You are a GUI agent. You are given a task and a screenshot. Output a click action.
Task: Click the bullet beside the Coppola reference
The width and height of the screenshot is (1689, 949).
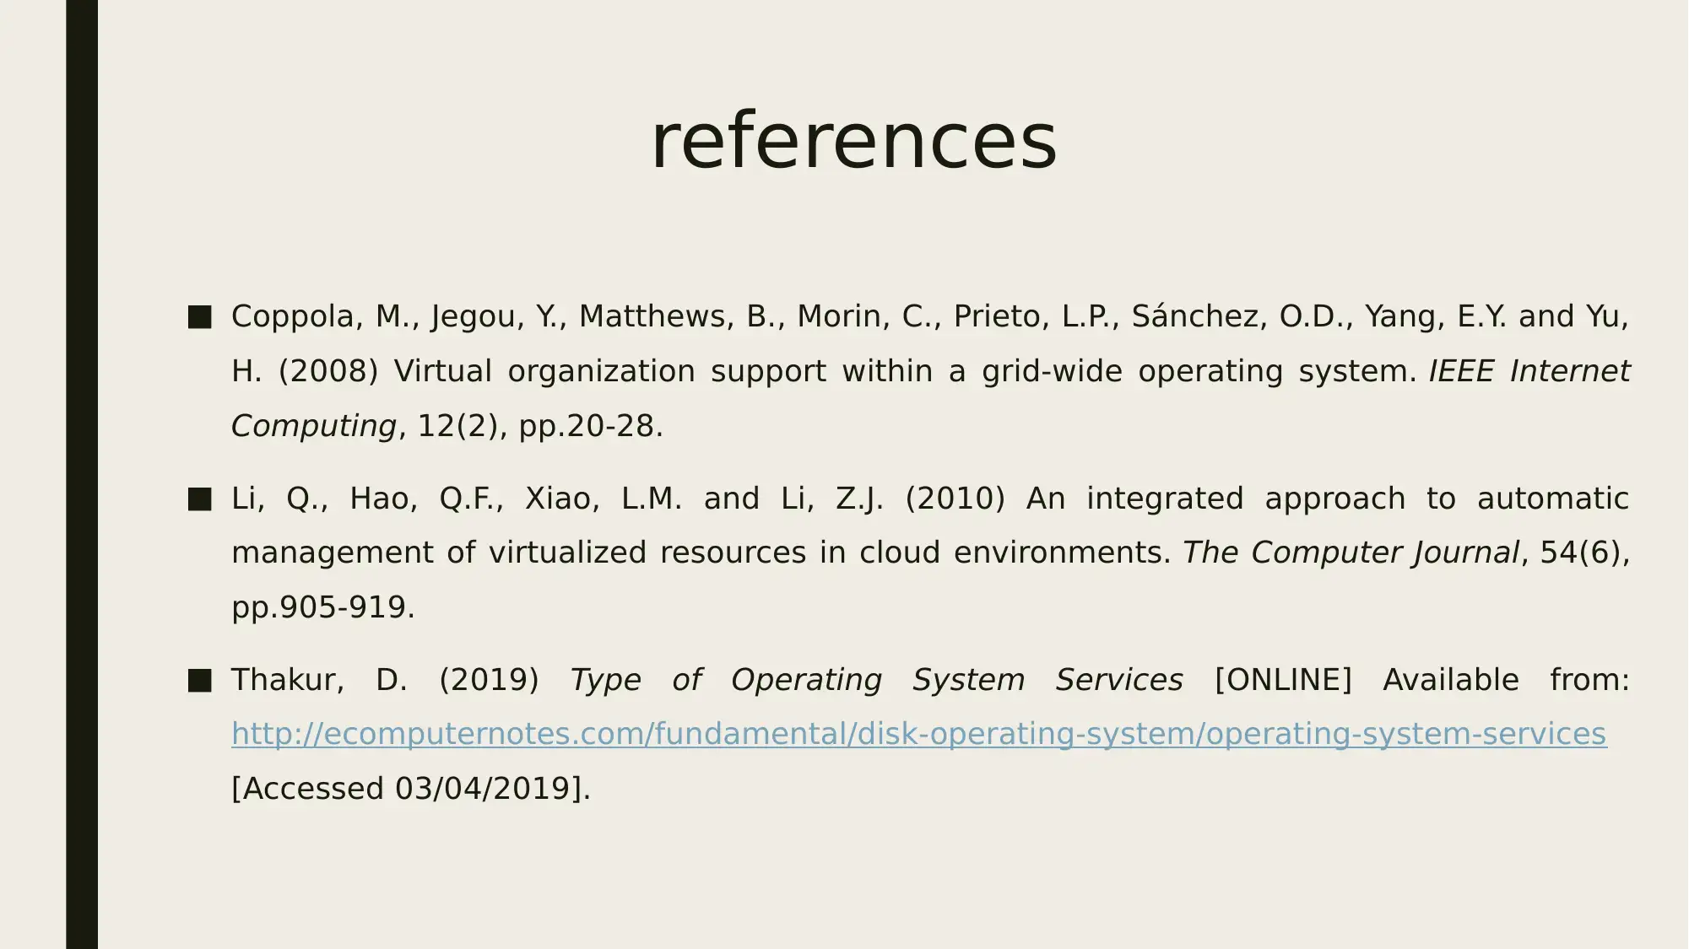tap(200, 317)
